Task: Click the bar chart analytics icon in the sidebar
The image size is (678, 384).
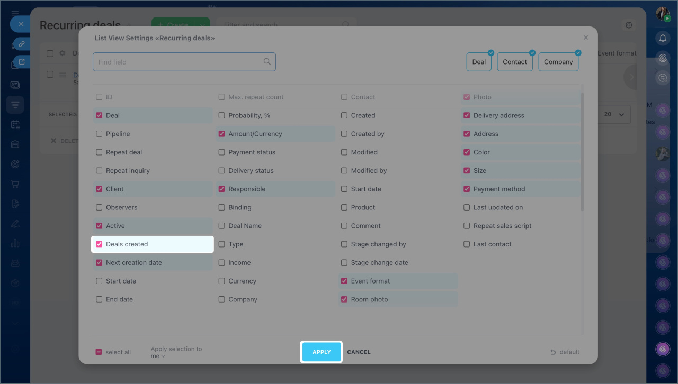Action: point(15,243)
